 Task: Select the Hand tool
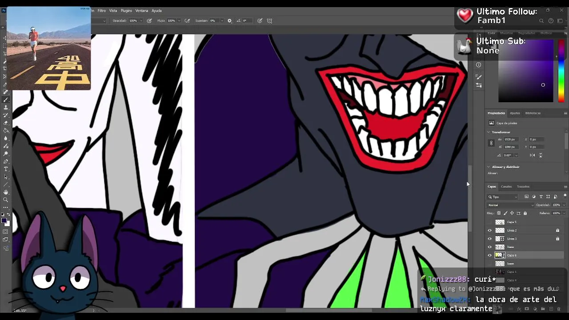click(x=6, y=192)
